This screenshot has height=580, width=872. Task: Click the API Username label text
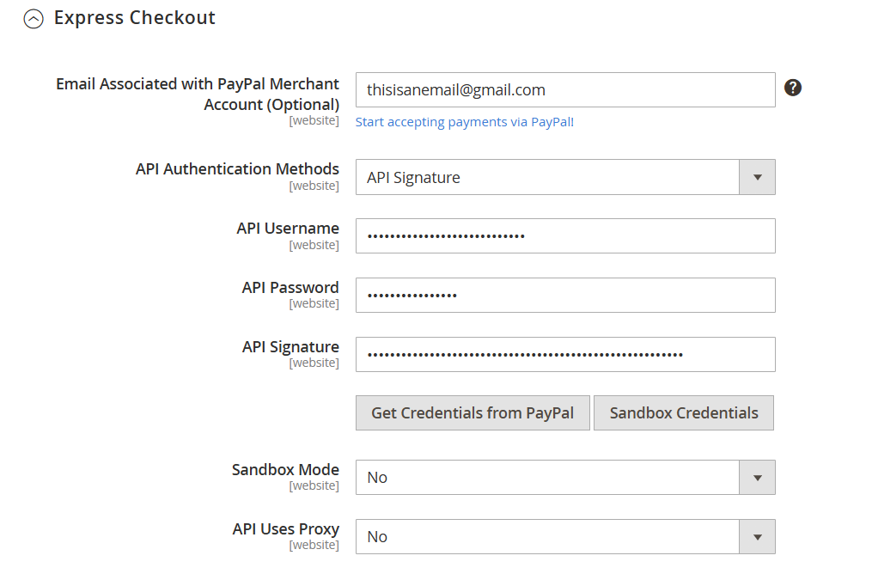point(288,229)
